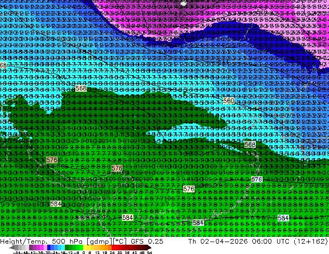This screenshot has height=254, width=329.
Task: Click the "500 hPa" level text
Action: point(68,242)
